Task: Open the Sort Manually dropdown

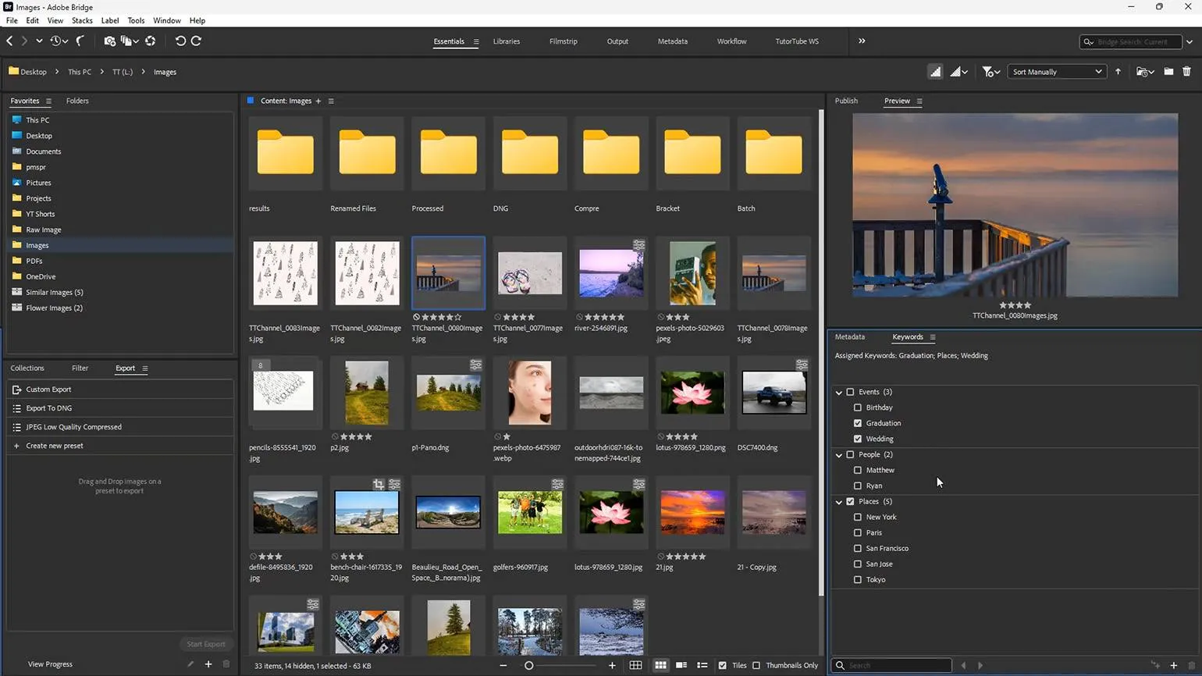Action: coord(1056,72)
